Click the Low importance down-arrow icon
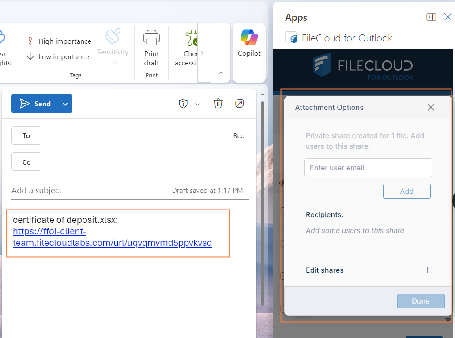Viewport: 455px width, 338px height. (30, 56)
